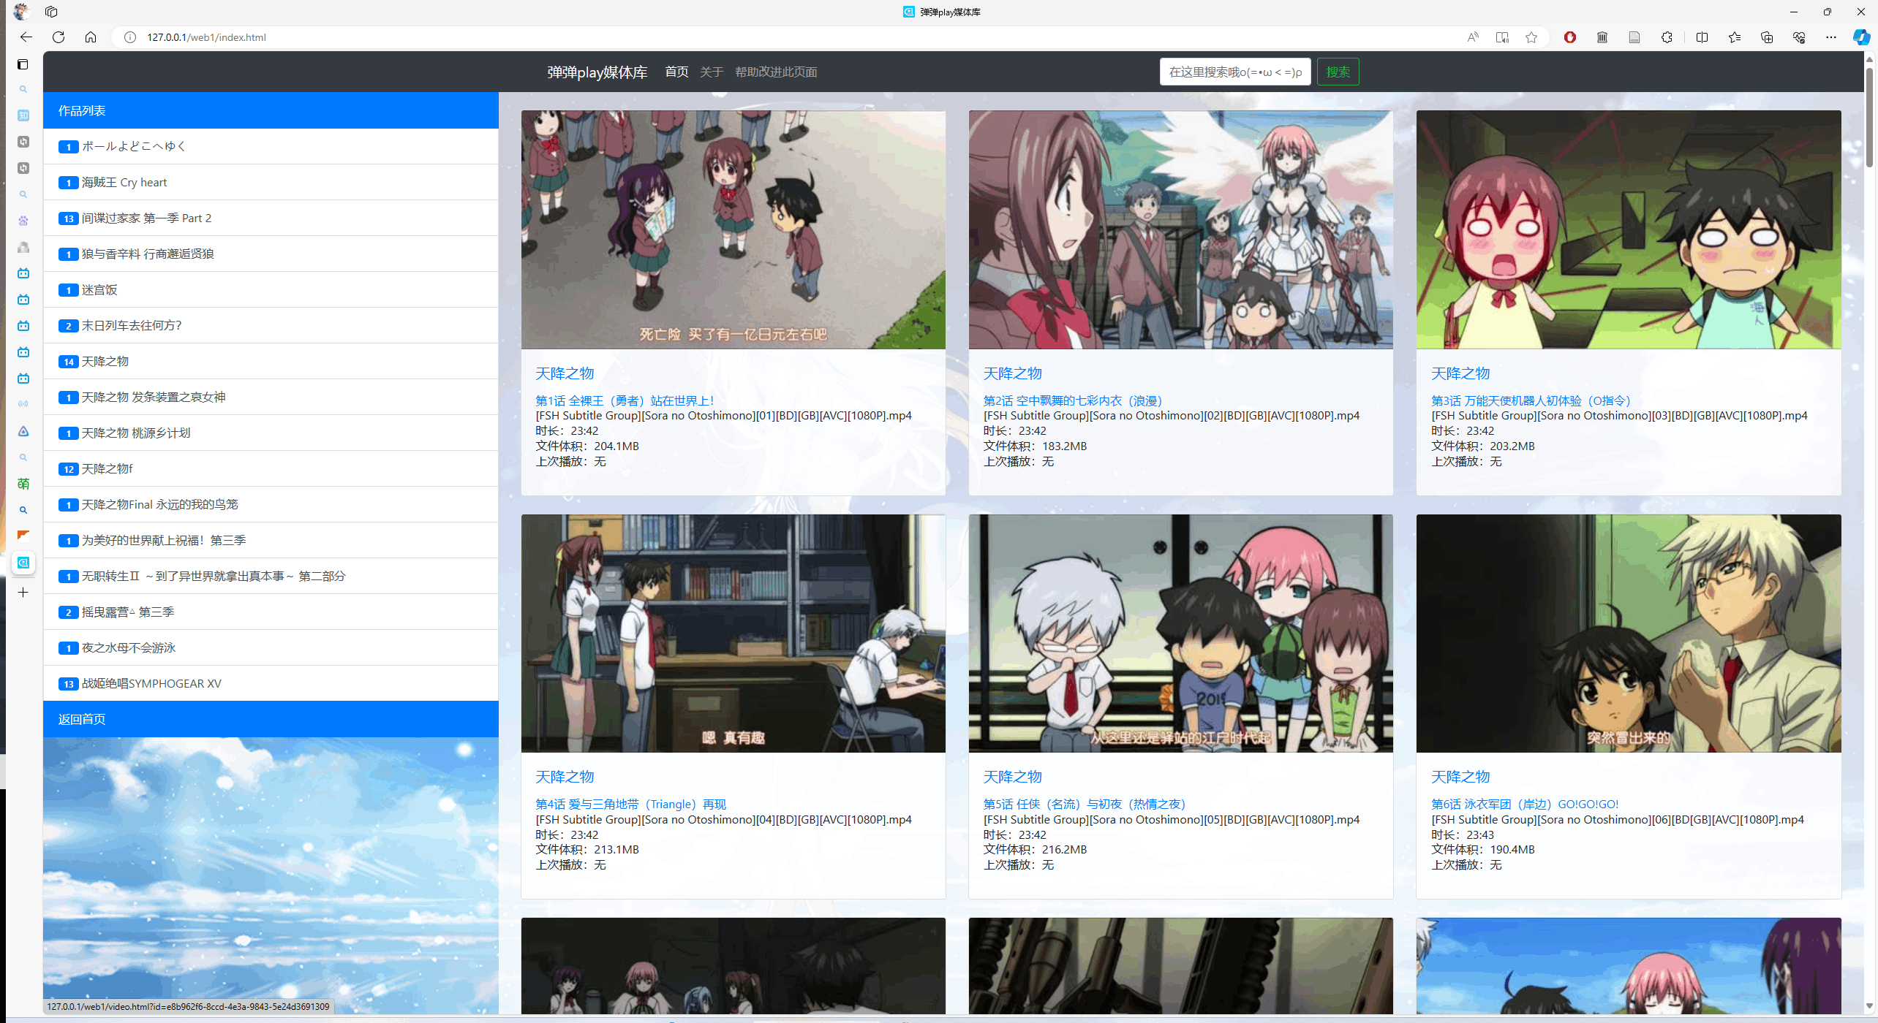The image size is (1878, 1023).
Task: Open browser Collections icon
Action: pos(1767,37)
